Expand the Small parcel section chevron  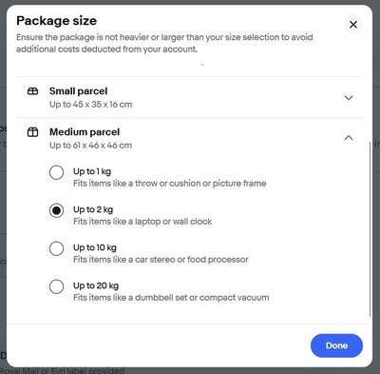click(349, 97)
